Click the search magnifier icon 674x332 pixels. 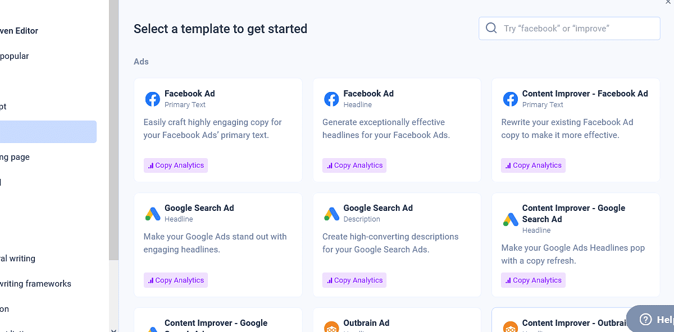[491, 28]
